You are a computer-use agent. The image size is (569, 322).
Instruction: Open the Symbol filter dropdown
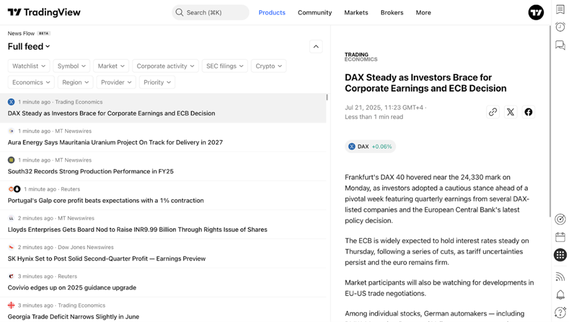71,66
